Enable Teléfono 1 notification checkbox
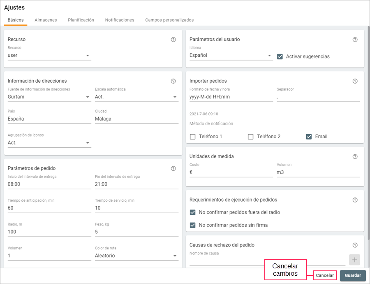The width and height of the screenshot is (370, 284). click(193, 137)
